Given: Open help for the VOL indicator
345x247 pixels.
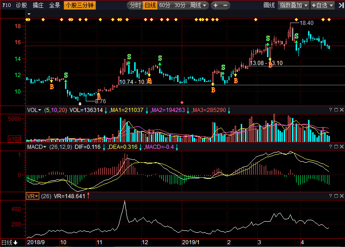Looking at the screenshot, I should click(x=331, y=110).
